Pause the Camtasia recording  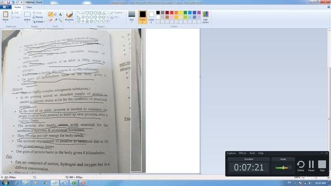point(311,166)
